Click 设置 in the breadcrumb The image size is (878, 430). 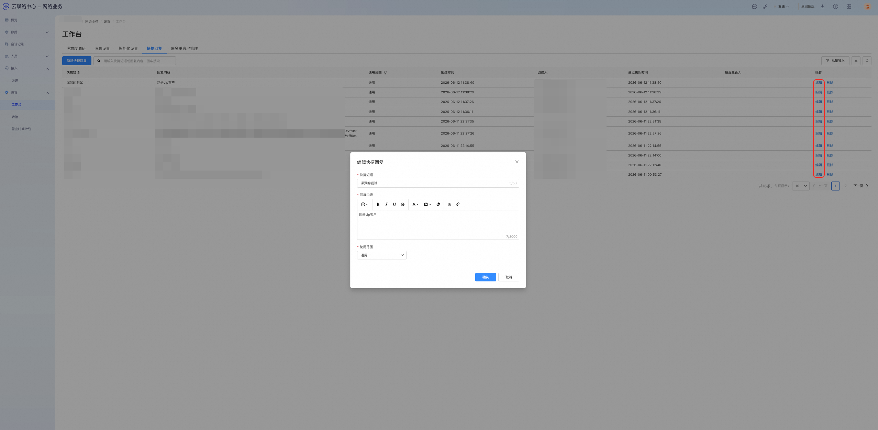pos(107,22)
